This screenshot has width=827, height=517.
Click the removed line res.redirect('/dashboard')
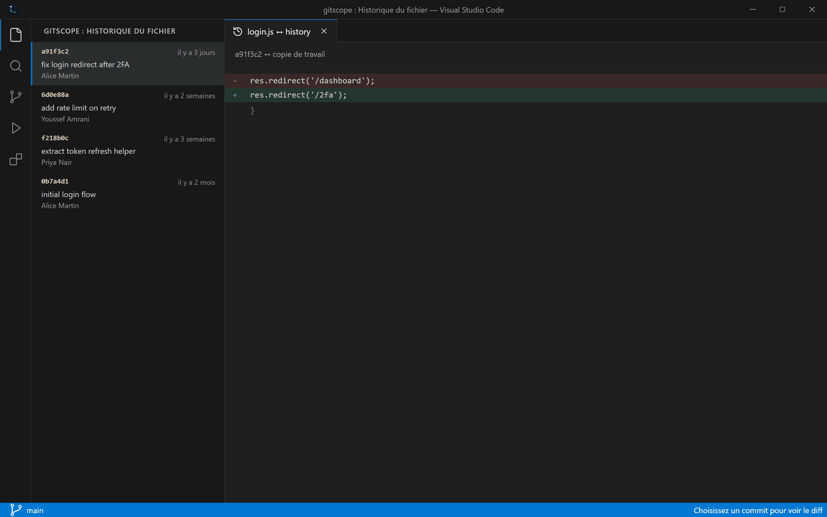point(526,81)
